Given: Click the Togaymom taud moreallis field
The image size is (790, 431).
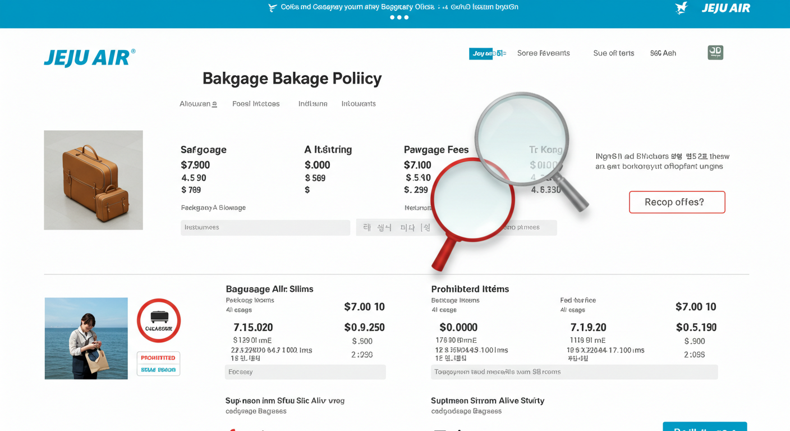Looking at the screenshot, I should pos(574,372).
